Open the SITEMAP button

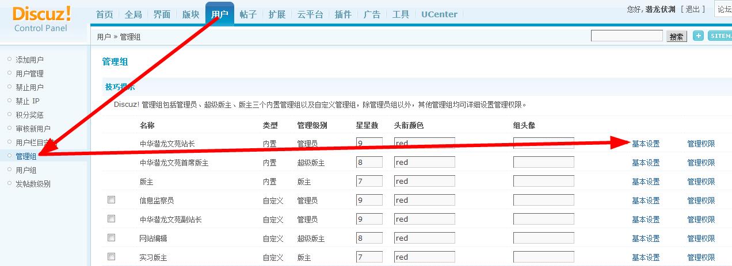click(x=720, y=36)
